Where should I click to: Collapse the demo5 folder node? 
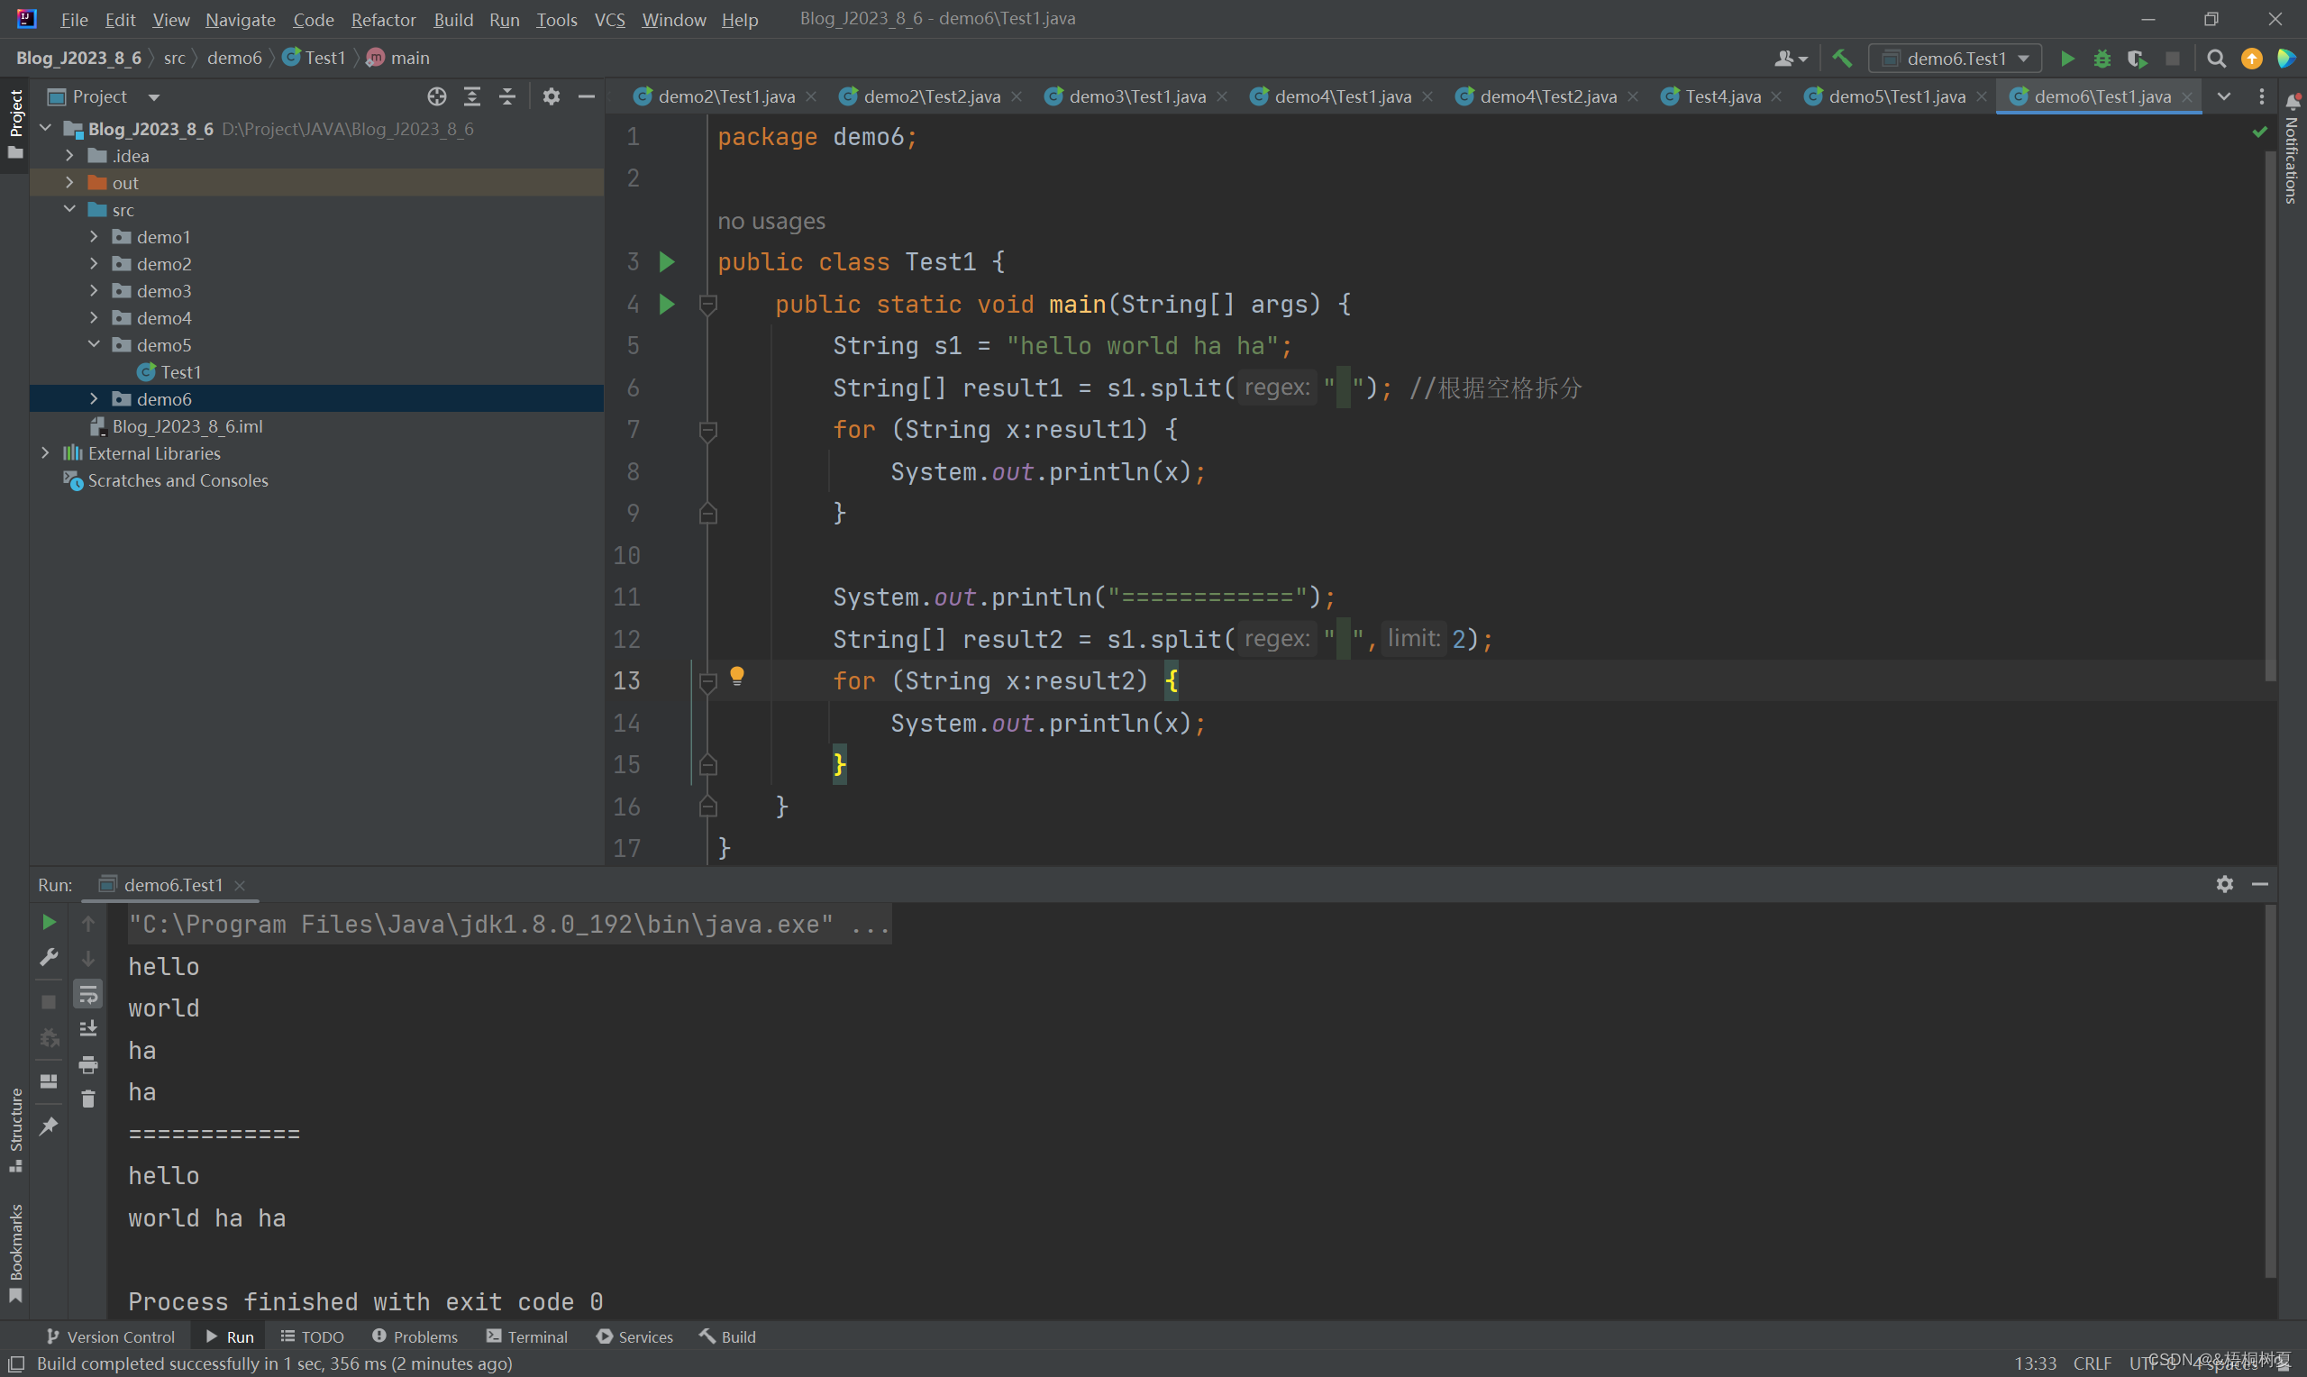94,344
